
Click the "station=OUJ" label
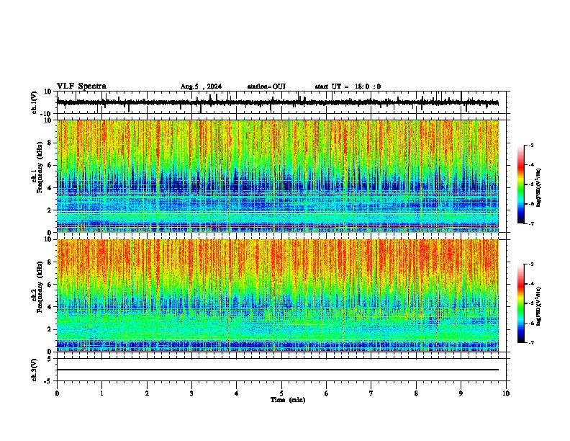(266, 86)
